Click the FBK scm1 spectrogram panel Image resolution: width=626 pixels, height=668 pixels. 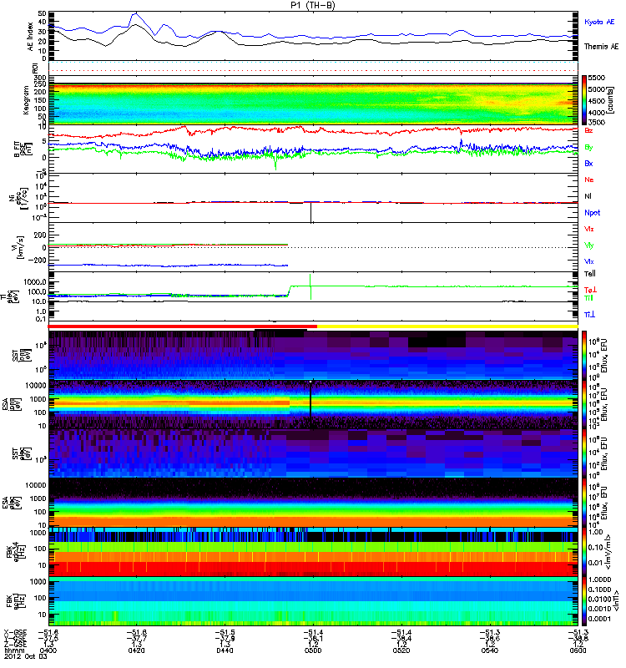point(313,601)
